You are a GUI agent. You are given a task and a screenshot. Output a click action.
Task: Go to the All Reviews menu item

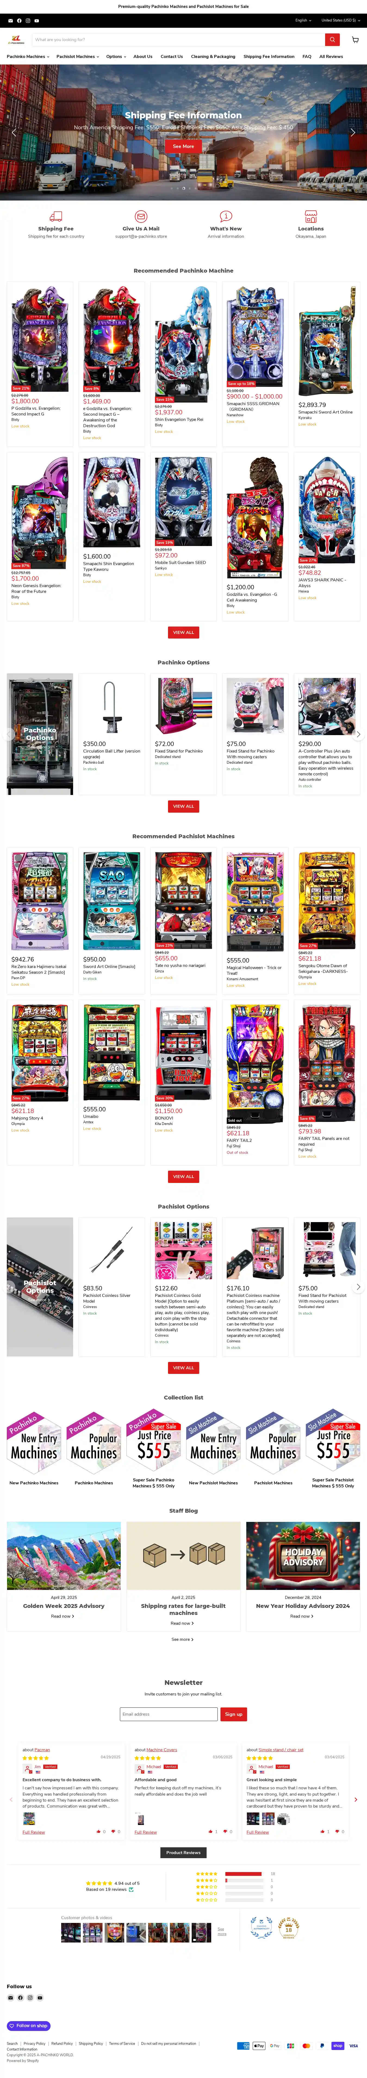coord(331,57)
